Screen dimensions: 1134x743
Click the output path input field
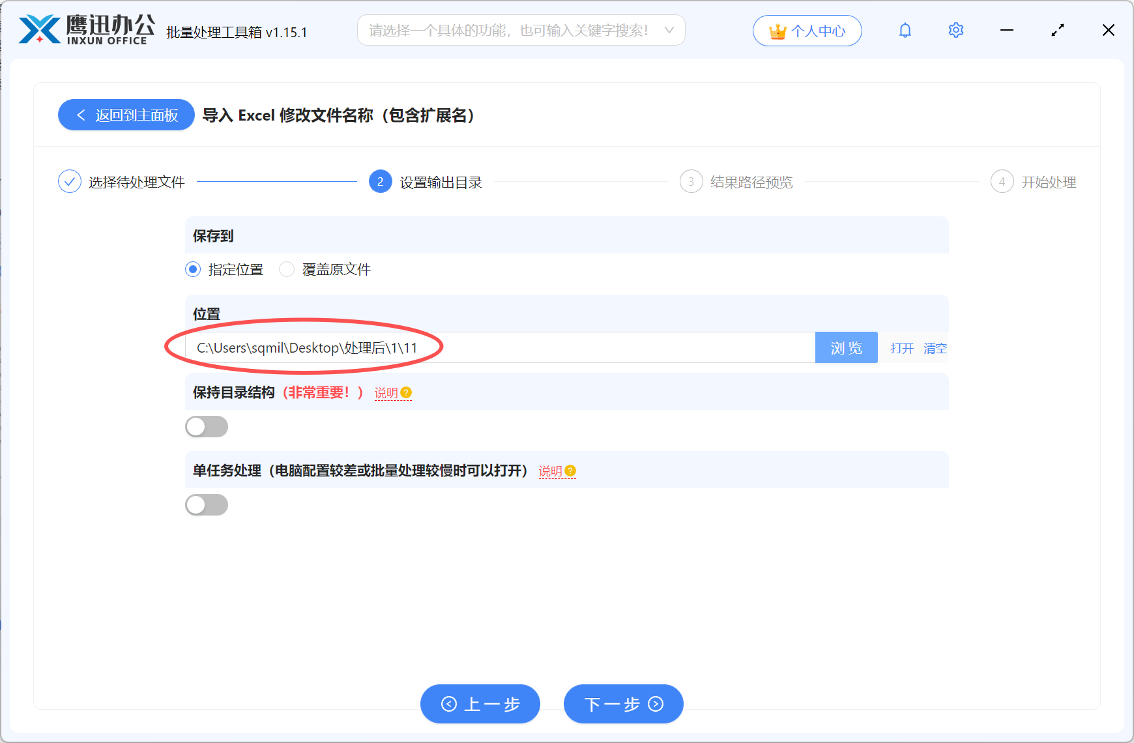tap(501, 347)
